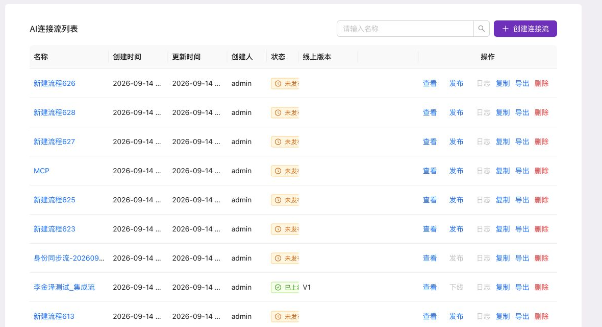
Task: Click the 创建时间 column header
Action: pos(127,57)
